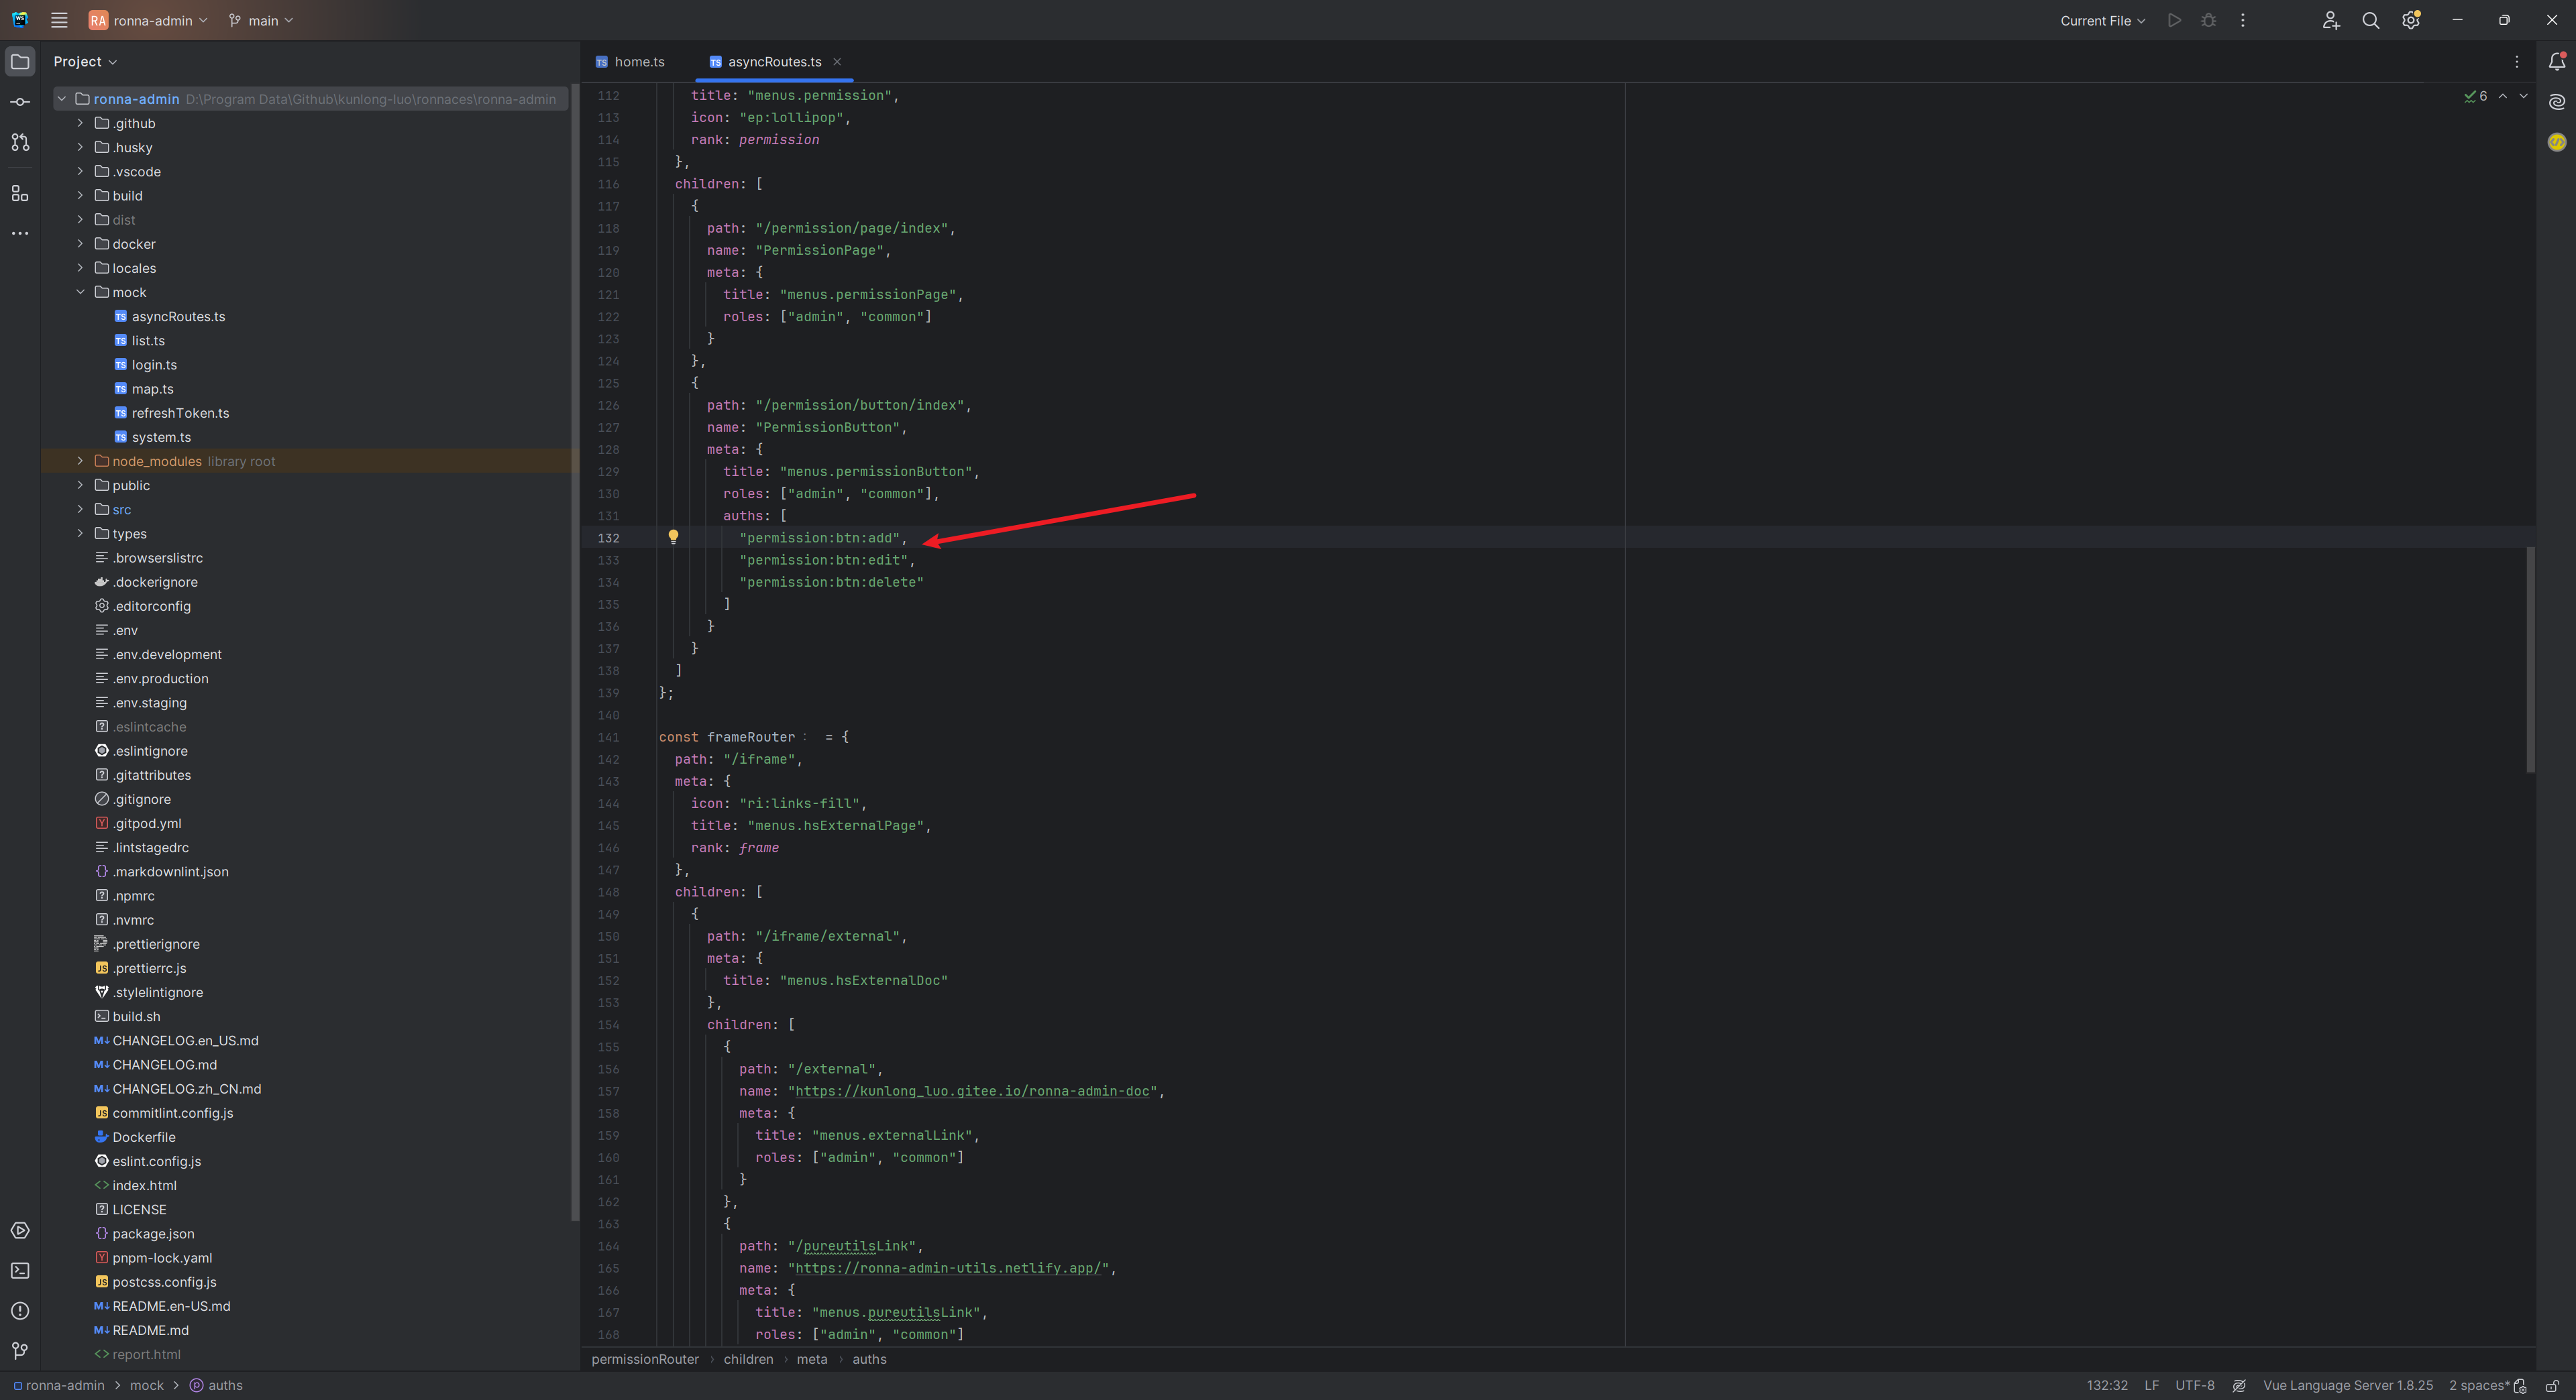Viewport: 2576px width, 1400px height.
Task: Open login.ts in the mock folder
Action: pos(154,365)
